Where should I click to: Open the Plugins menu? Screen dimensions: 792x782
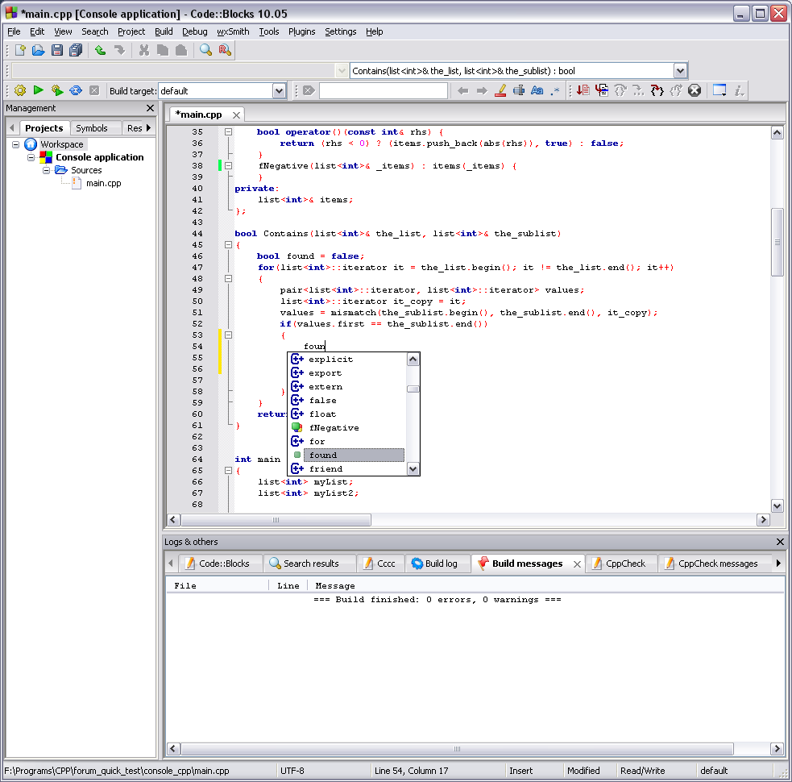(302, 31)
